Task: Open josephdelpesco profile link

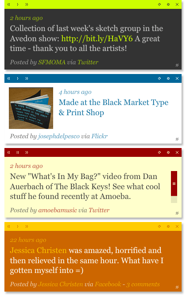Action: (59, 136)
